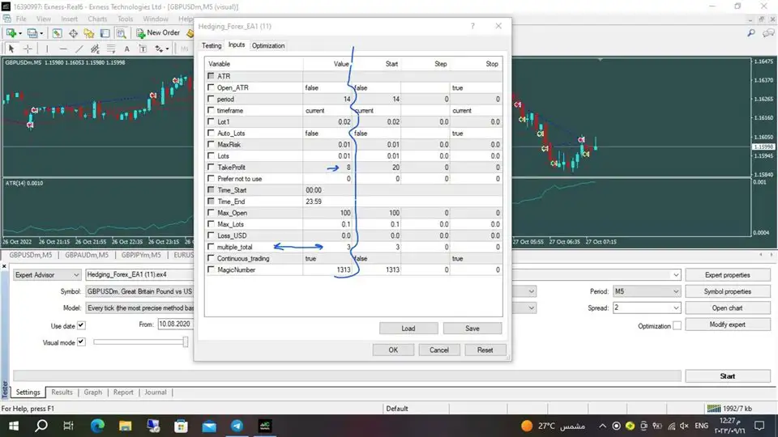778x437 pixels.
Task: Select the Cursor arrow tool
Action: (11, 49)
